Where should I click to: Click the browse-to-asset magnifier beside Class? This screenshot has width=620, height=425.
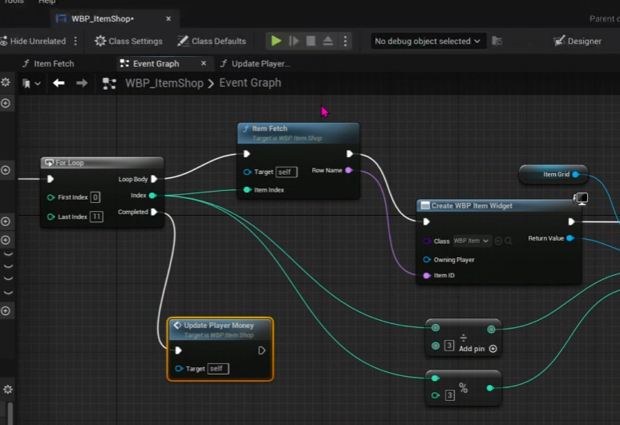tap(509, 241)
